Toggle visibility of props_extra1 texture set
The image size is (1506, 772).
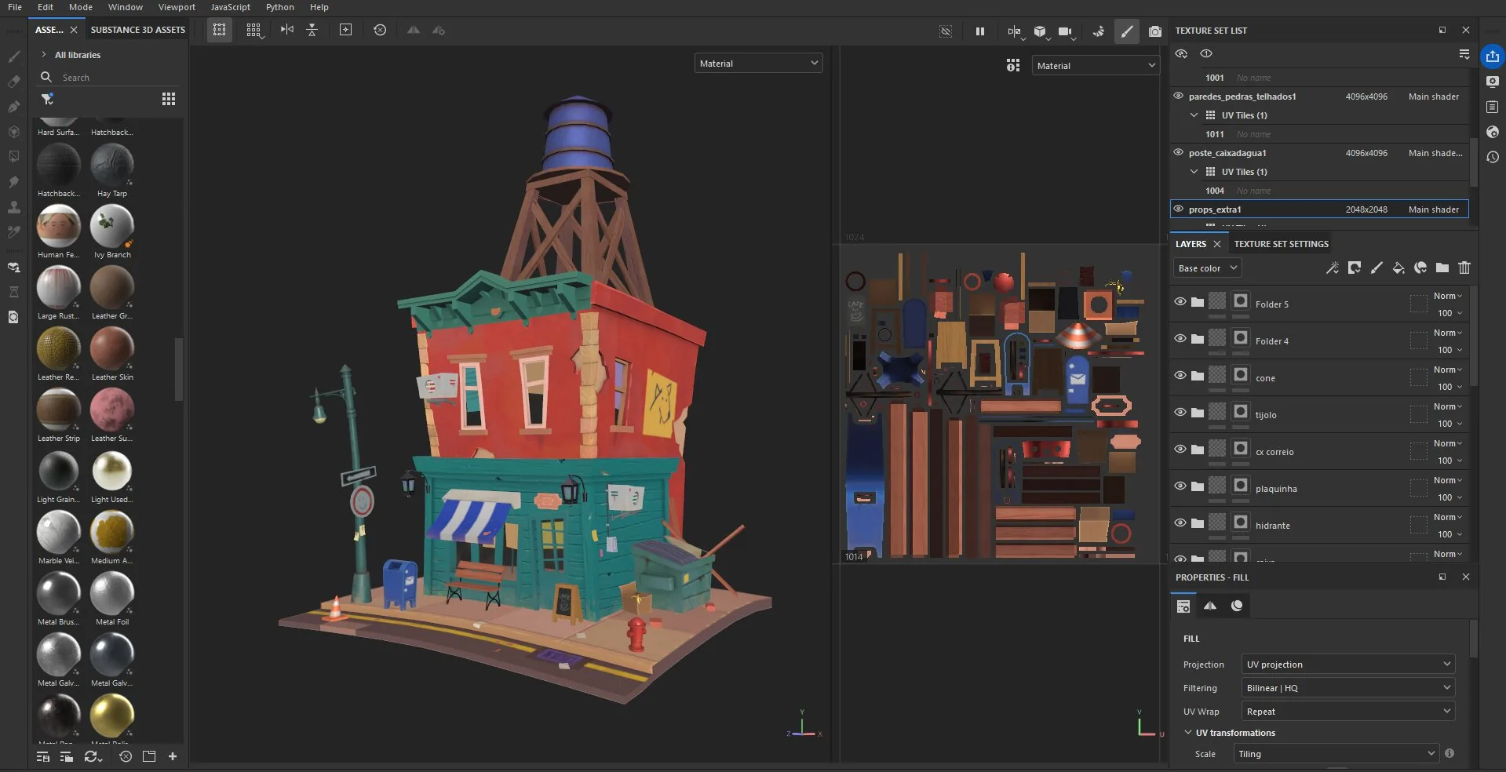[1178, 209]
